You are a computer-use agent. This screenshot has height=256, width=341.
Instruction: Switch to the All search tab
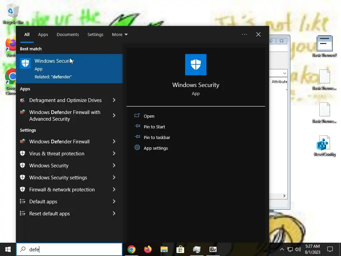27,34
